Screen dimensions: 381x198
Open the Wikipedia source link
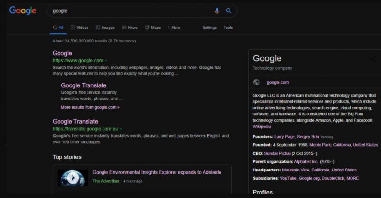click(x=262, y=127)
